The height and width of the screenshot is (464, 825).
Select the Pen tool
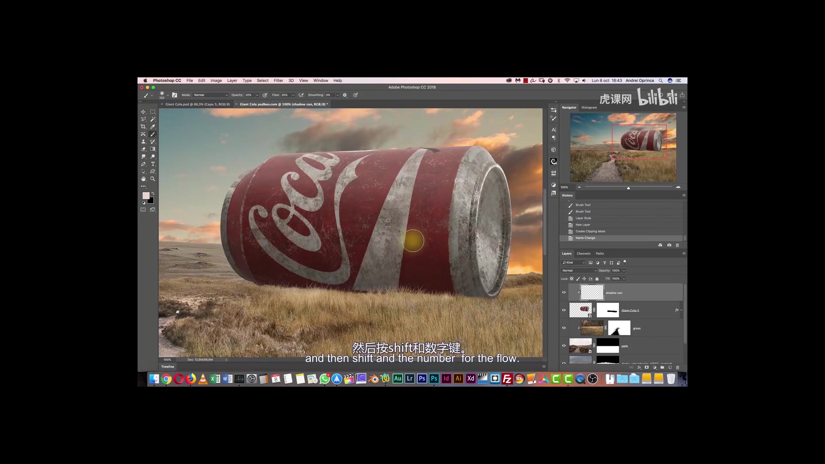click(144, 164)
